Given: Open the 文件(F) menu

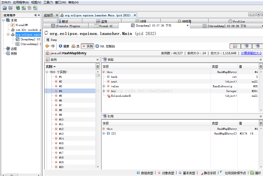Looking at the screenshot, I should (x=6, y=2).
